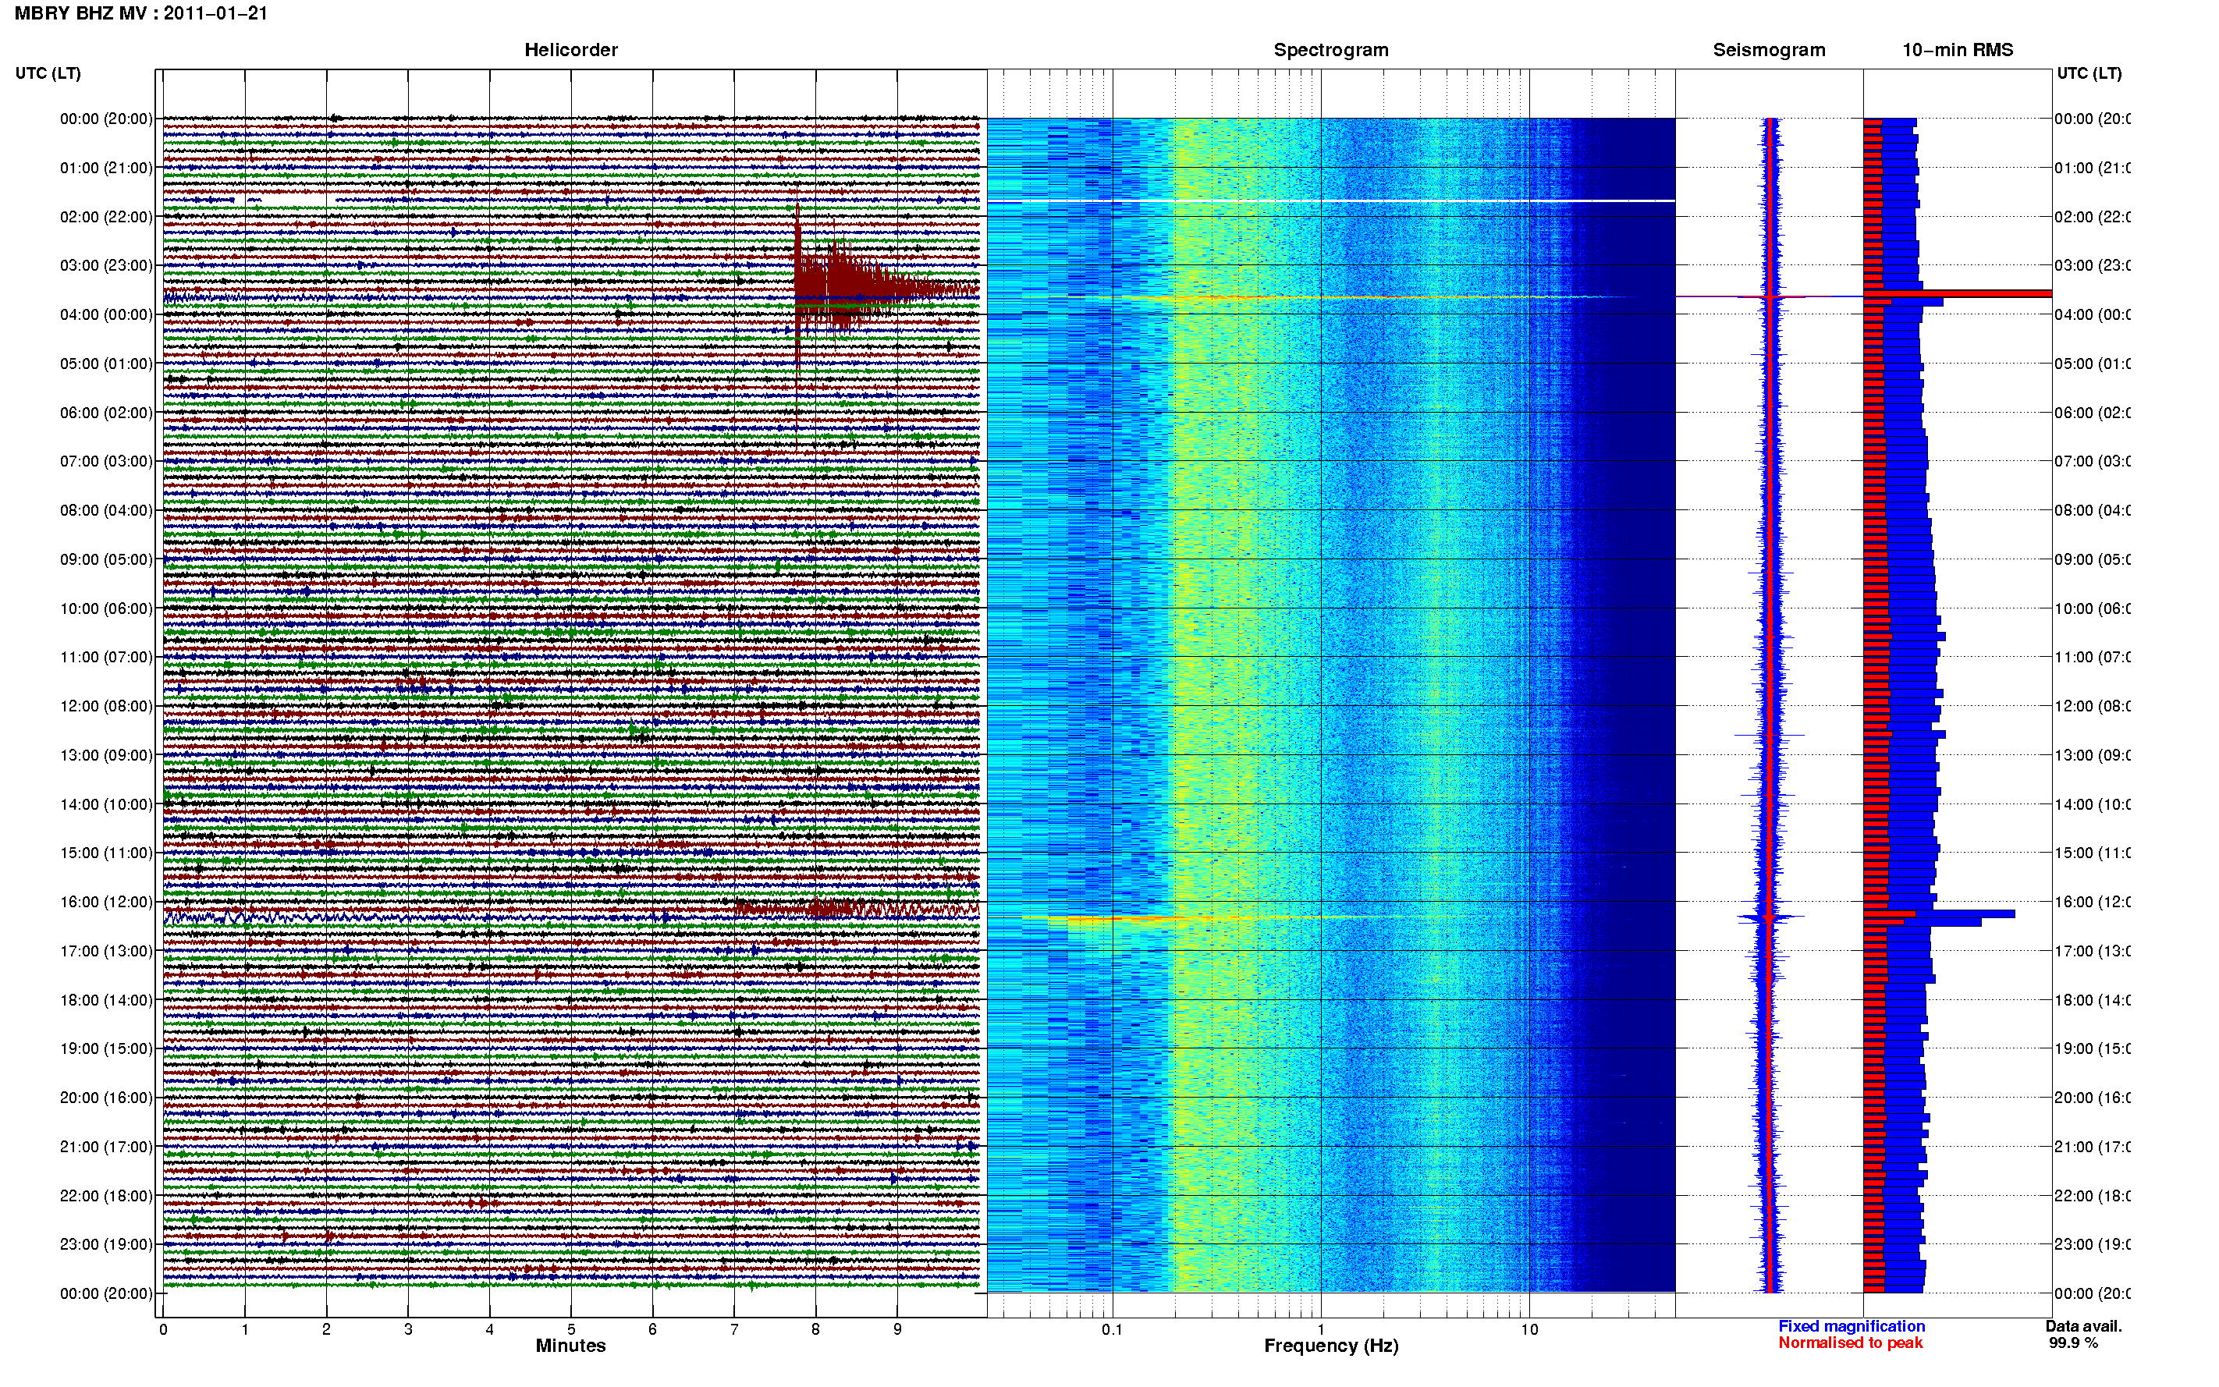
Task: Click the 17:00 (13:00) left time label
Action: pyautogui.click(x=106, y=951)
